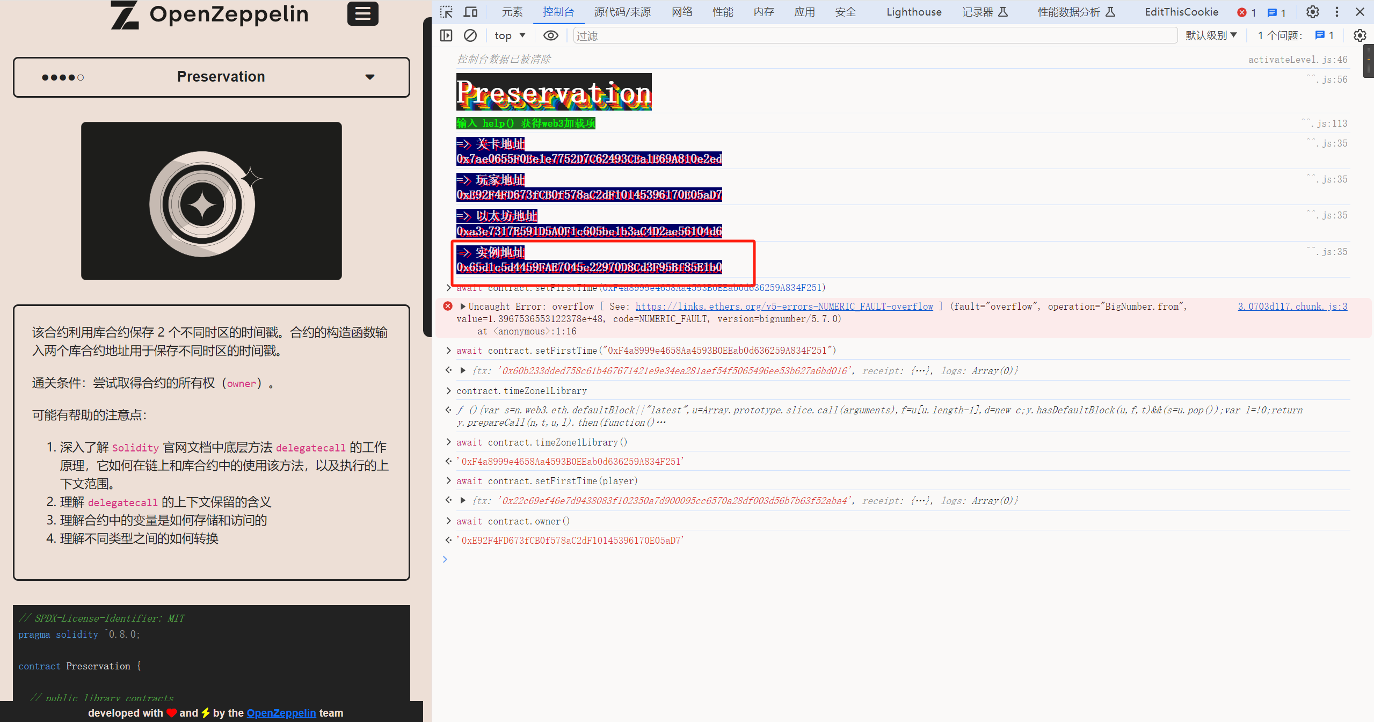Click the blue issues count badge in tab bar
This screenshot has width=1374, height=722.
[x=1276, y=12]
